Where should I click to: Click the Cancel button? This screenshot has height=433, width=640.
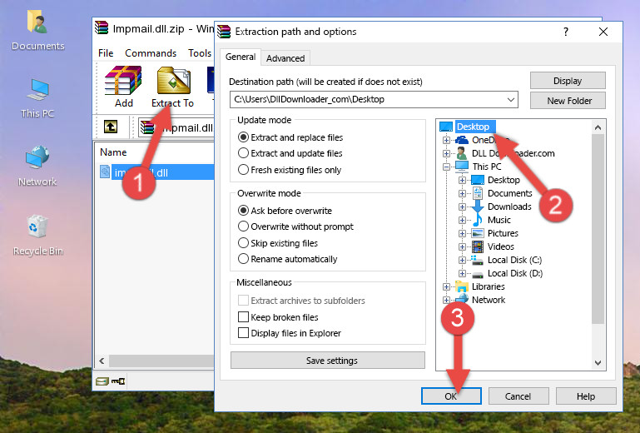pyautogui.click(x=518, y=396)
